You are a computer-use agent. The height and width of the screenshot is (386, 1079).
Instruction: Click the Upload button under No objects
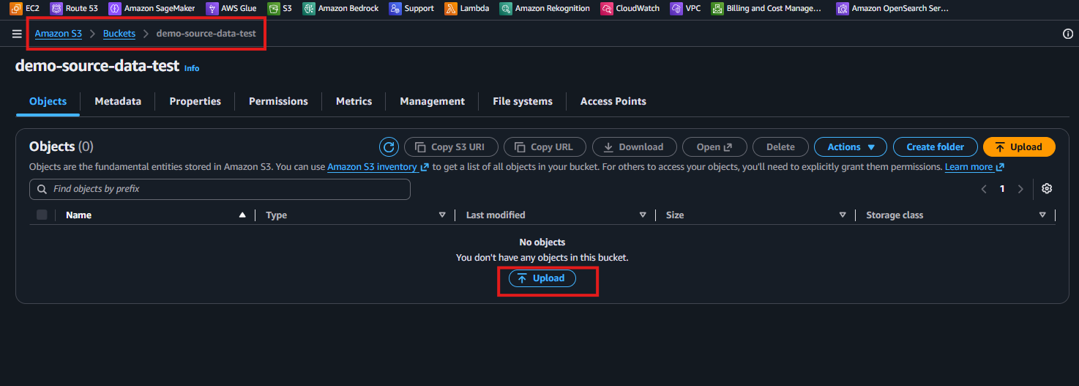tap(542, 278)
